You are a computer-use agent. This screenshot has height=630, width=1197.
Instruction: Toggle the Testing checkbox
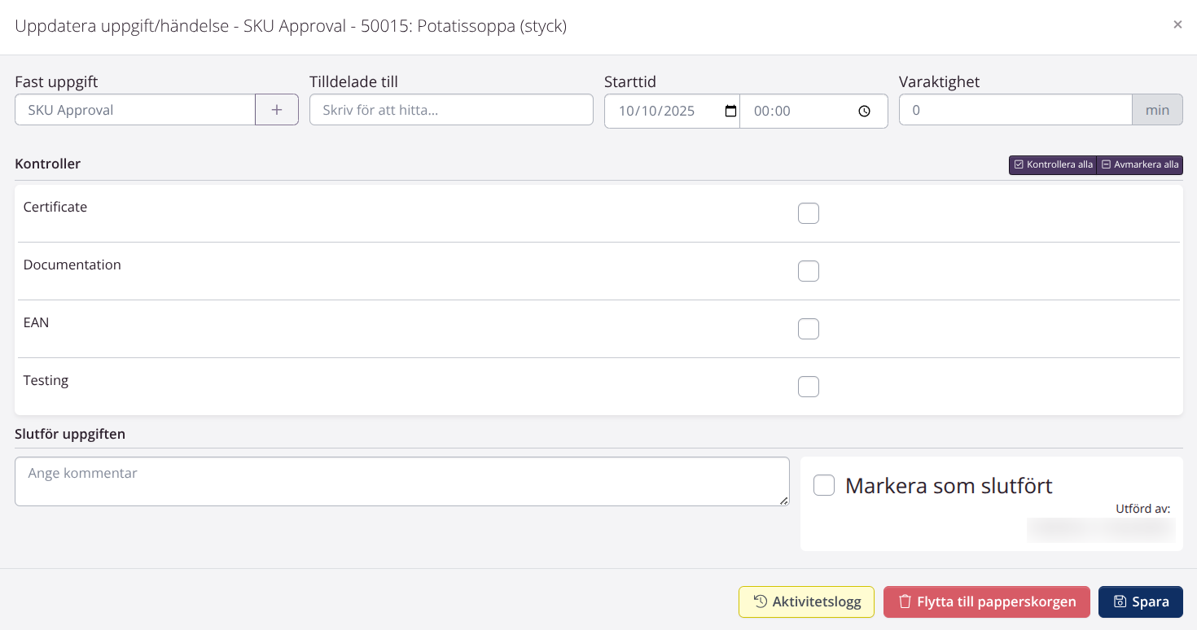pyautogui.click(x=808, y=387)
